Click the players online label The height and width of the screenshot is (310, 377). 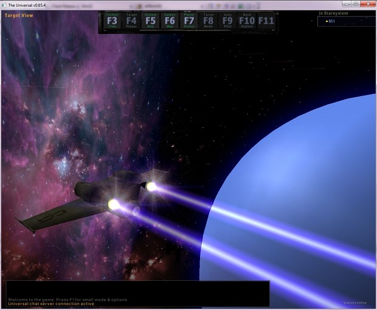[x=355, y=303]
